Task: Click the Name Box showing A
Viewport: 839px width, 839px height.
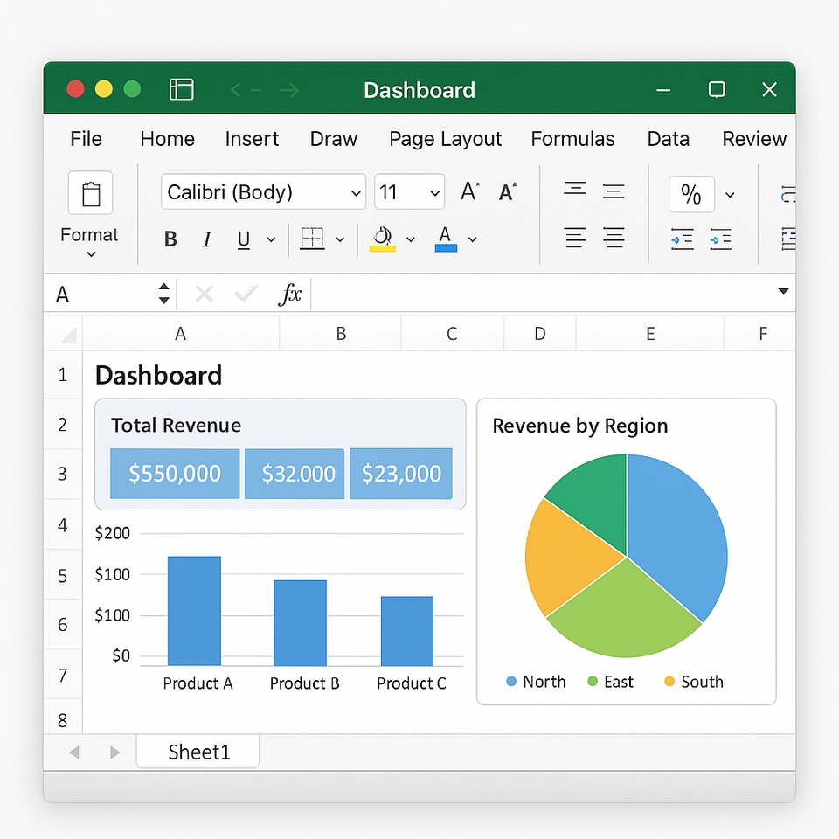Action: point(101,295)
